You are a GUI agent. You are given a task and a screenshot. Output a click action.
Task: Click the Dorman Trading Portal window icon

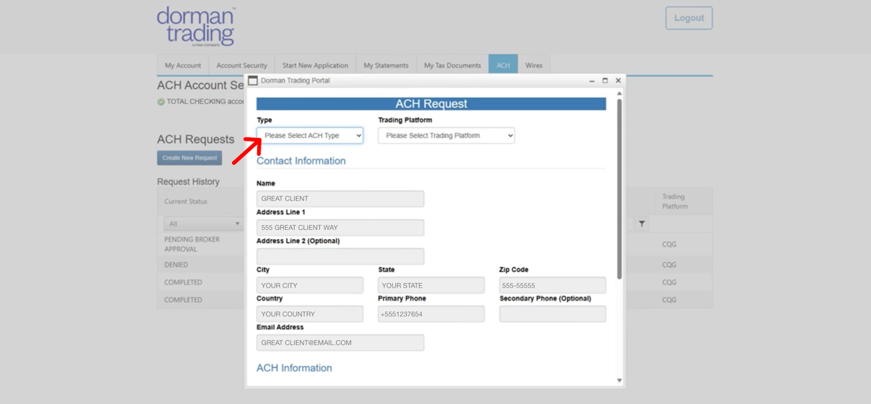point(253,80)
